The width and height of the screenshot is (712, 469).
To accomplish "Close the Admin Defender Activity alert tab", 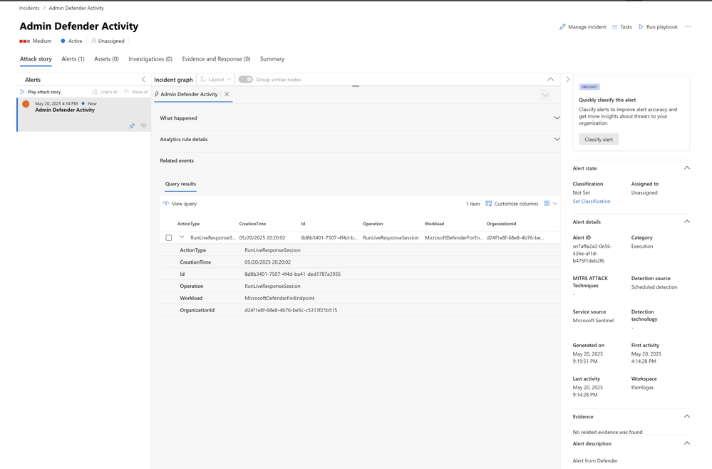I will tap(227, 94).
